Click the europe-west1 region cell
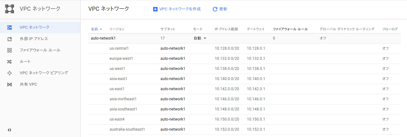The image size is (407, 137). (x=121, y=59)
